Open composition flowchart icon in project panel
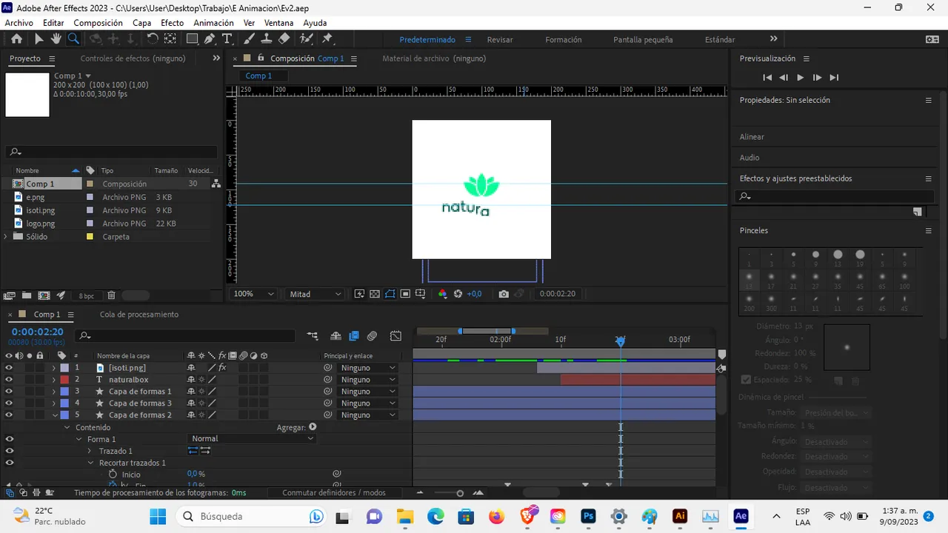Screen dimensions: 948x533 216,184
